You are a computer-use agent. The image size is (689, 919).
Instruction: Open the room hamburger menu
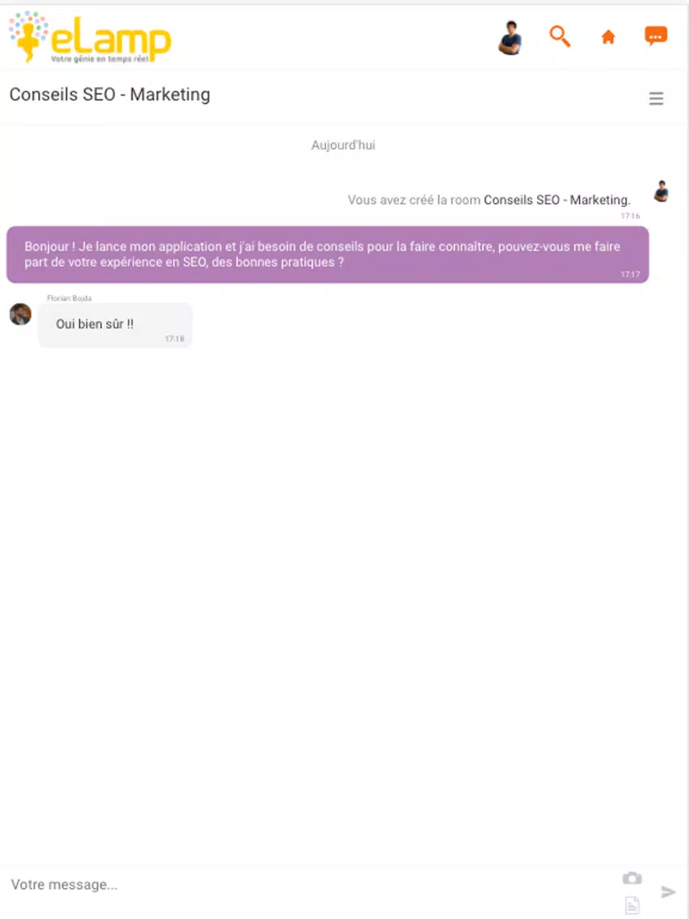click(656, 99)
